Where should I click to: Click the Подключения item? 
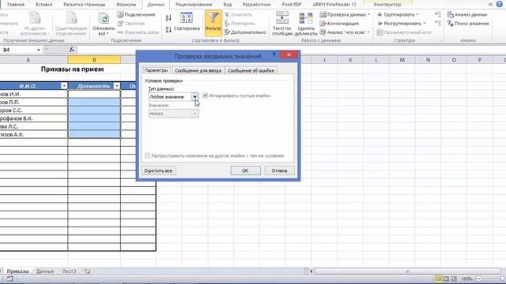pyautogui.click(x=136, y=14)
